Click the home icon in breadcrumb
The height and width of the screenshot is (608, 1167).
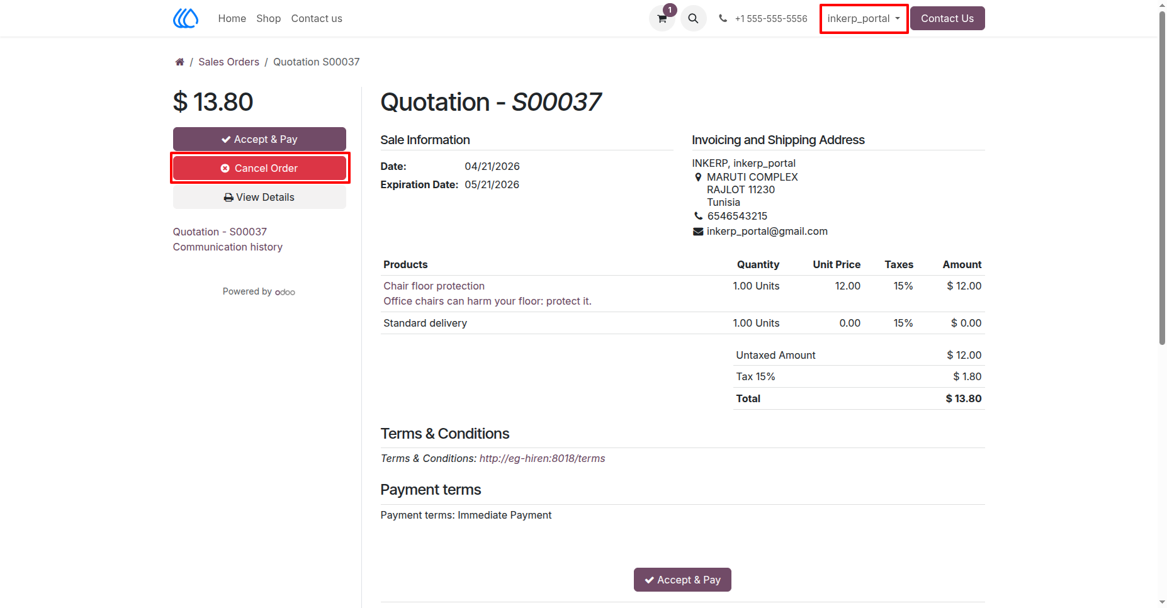[179, 62]
